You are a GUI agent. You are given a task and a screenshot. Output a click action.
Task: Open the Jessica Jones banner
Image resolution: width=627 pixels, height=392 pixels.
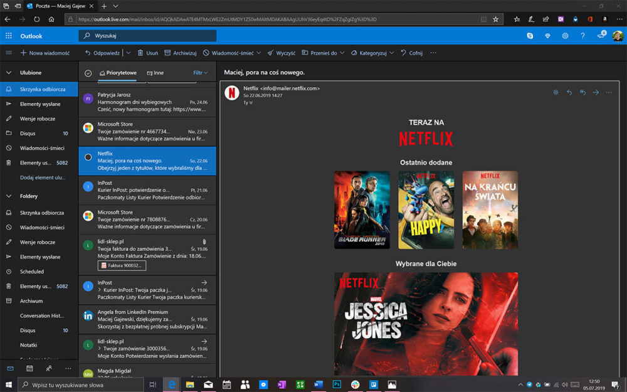426,324
